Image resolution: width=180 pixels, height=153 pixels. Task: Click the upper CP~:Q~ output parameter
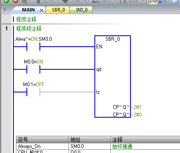[x=121, y=107]
